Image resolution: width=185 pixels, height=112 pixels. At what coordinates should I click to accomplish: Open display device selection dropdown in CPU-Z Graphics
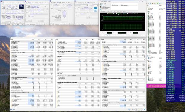click(81, 5)
